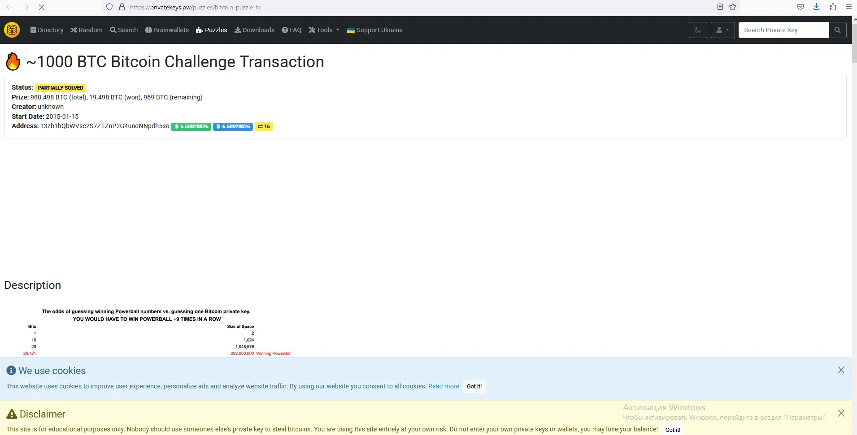Open the browser hamburger menu
Viewport: 857px width, 435px height.
click(x=849, y=7)
